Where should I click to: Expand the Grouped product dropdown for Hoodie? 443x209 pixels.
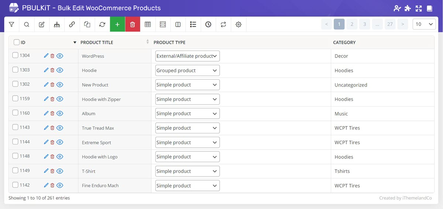(x=187, y=70)
